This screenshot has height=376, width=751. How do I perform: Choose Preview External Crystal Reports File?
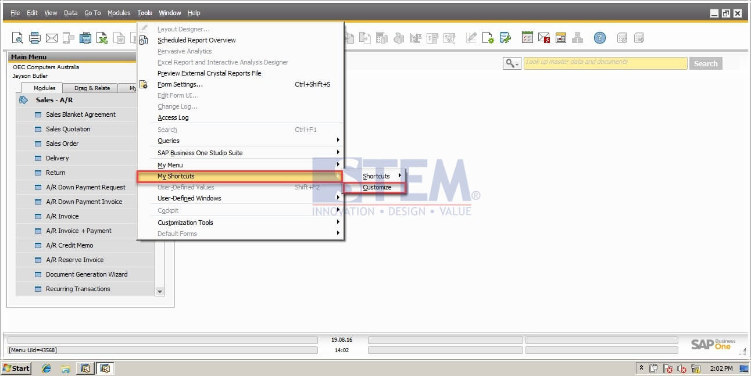pyautogui.click(x=209, y=73)
